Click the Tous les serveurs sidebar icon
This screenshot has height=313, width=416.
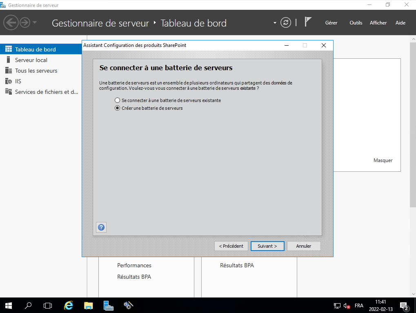9,70
